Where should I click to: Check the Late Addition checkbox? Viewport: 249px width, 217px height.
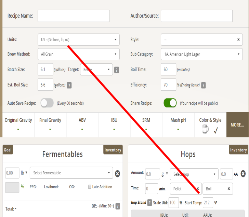tap(90, 187)
